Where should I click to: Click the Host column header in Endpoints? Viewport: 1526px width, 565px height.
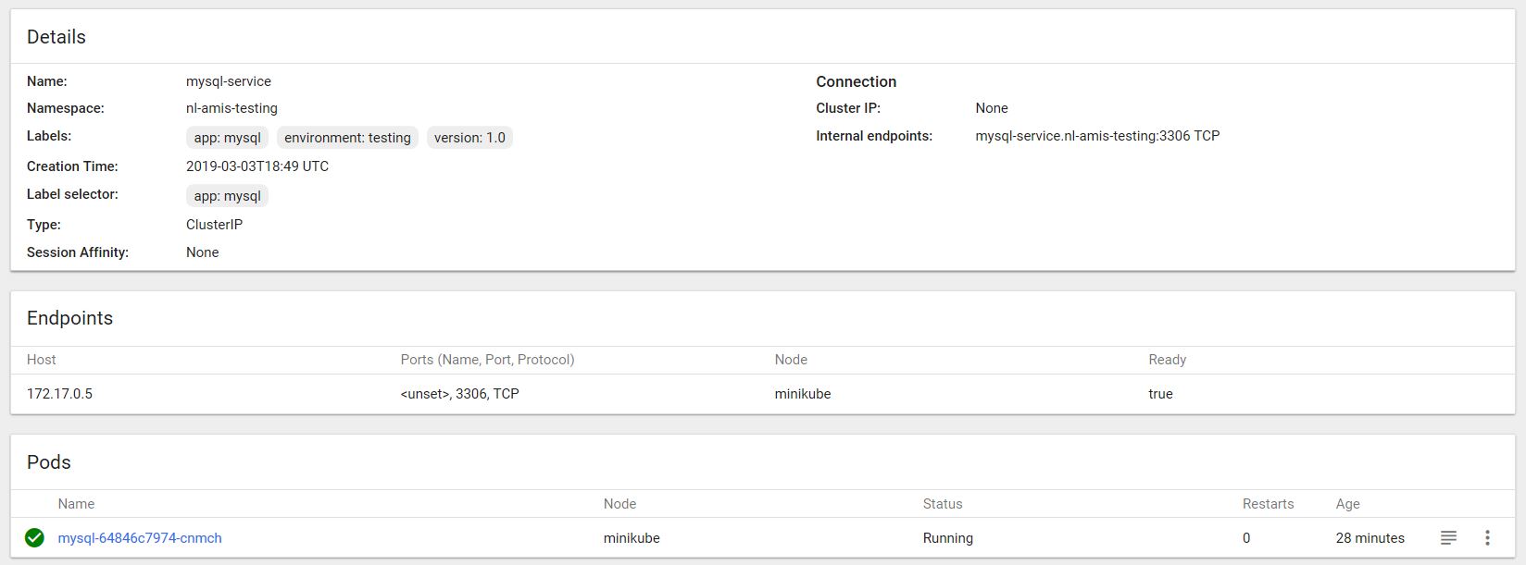[42, 360]
